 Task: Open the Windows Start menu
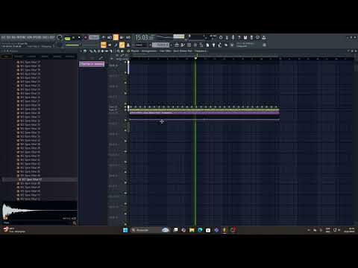point(125,230)
